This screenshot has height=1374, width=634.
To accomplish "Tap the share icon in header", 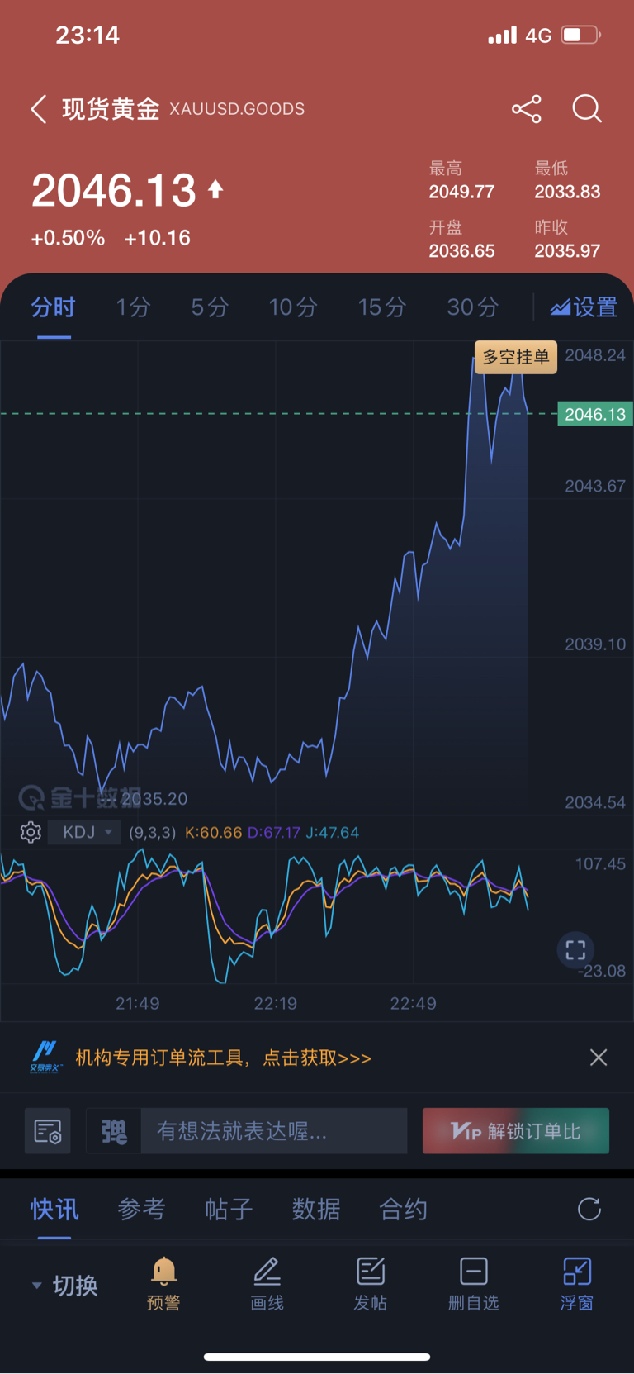I will coord(526,109).
